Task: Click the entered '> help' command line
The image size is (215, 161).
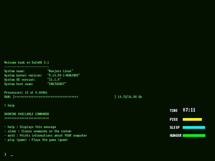Action: [9, 105]
